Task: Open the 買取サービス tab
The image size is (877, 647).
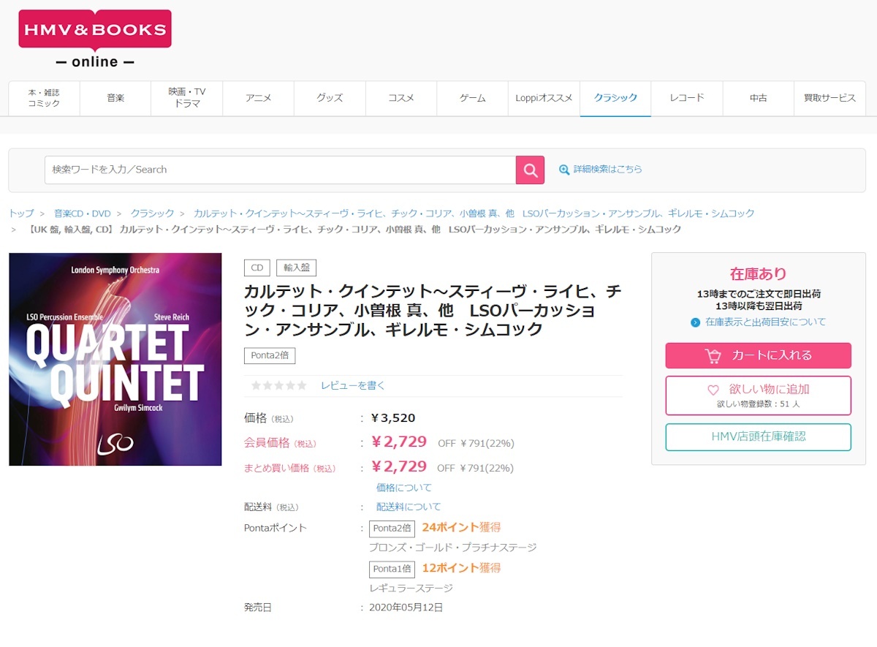Action: [x=829, y=98]
